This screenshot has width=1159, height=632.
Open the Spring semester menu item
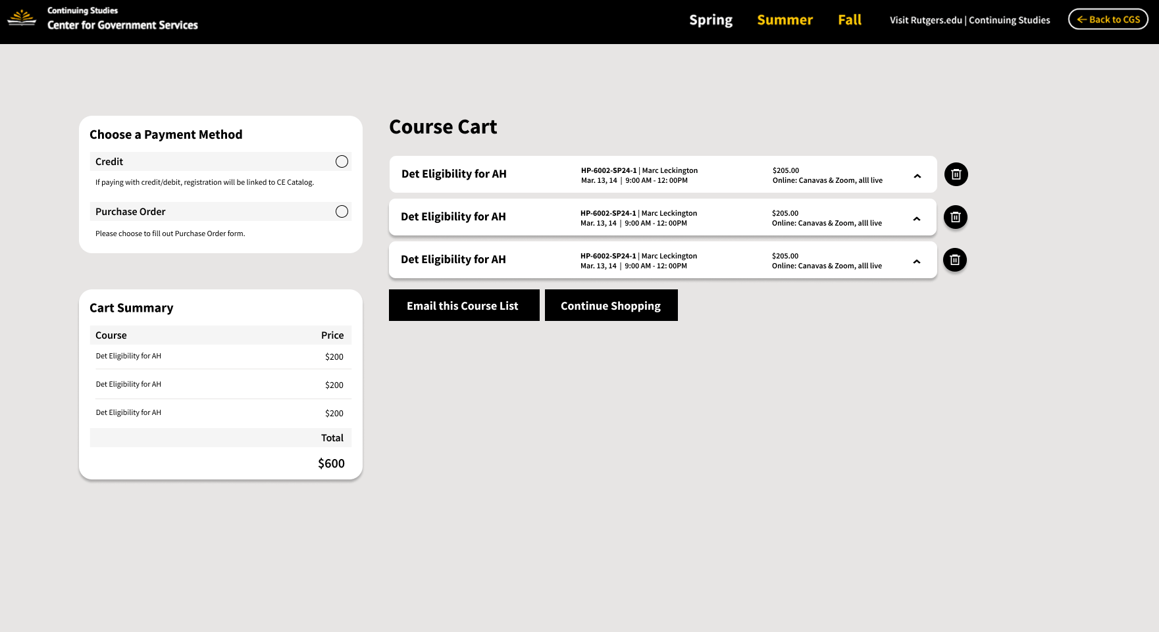(711, 20)
